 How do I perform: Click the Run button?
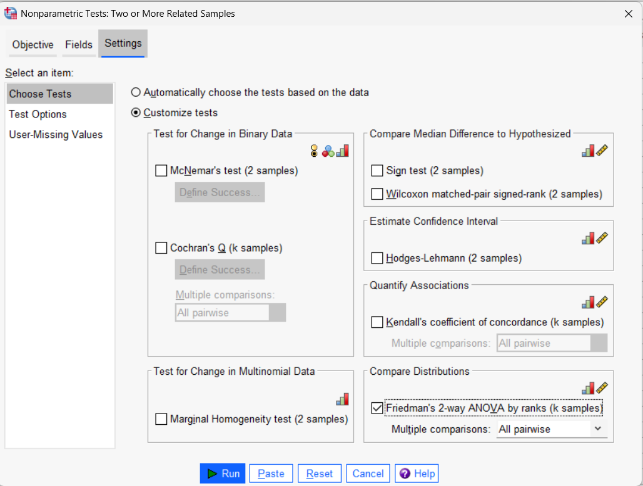(x=223, y=473)
